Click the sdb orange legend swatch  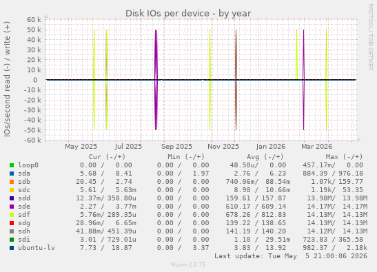point(12,182)
